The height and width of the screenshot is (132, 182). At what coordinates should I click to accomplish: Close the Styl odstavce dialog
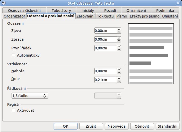click(178, 3)
